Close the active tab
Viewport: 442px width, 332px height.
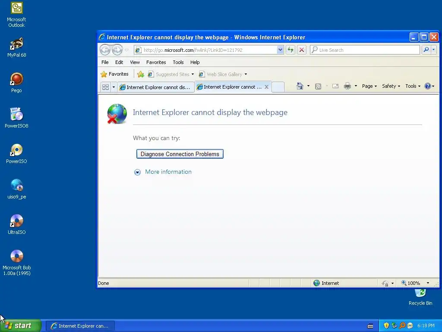(266, 87)
